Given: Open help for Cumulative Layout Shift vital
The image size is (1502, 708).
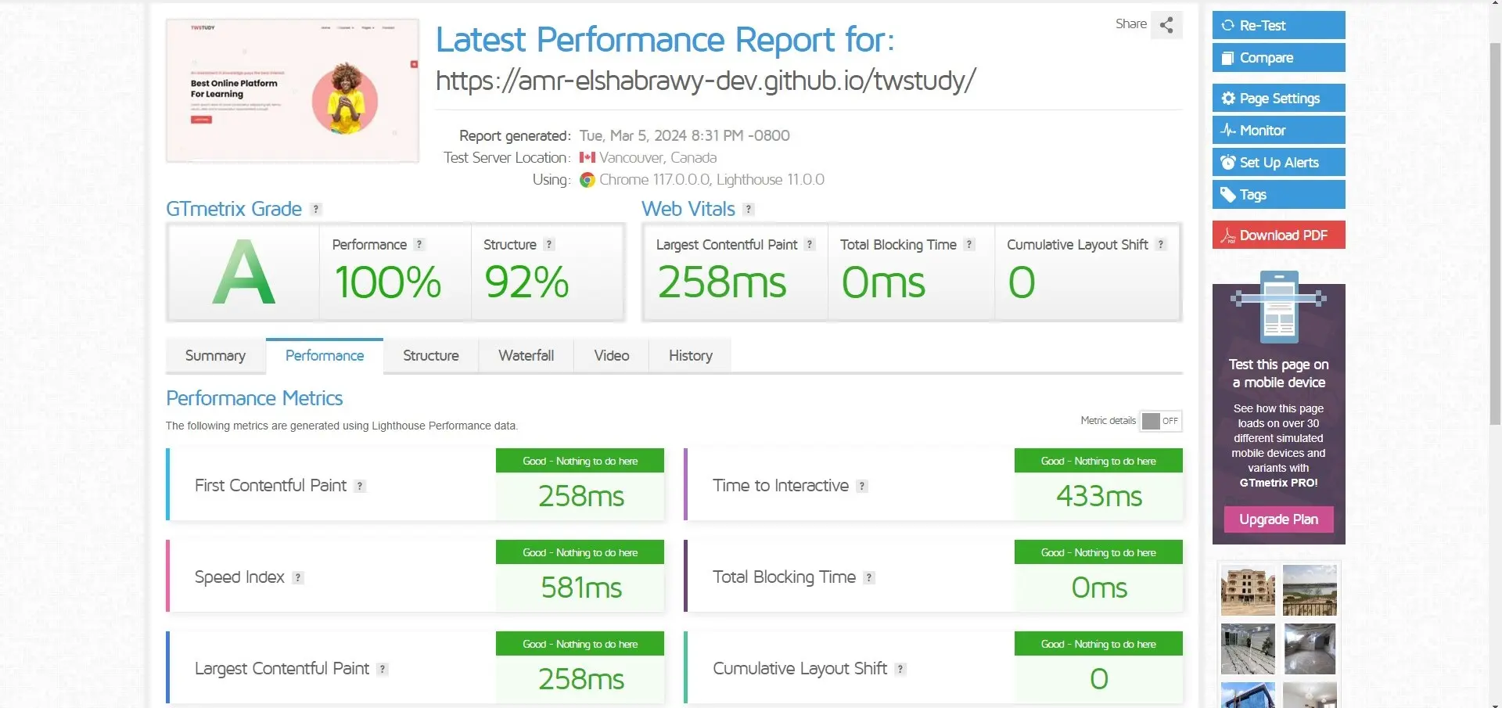Looking at the screenshot, I should 1161,244.
